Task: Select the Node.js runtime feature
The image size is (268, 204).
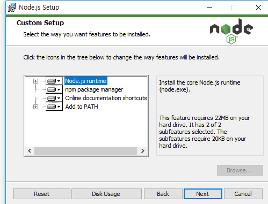Action: [85, 81]
